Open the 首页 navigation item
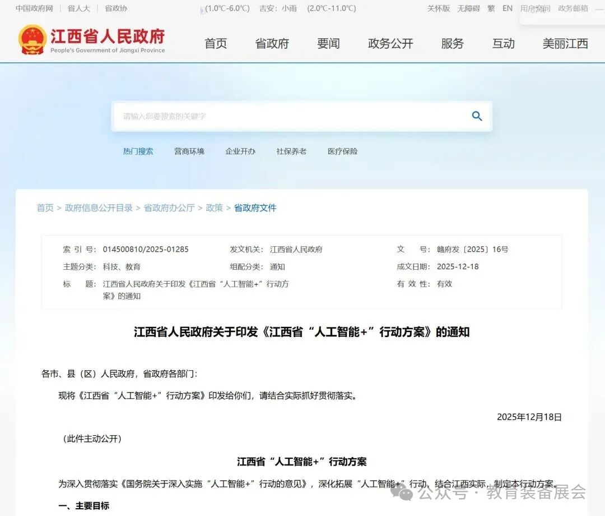 coord(216,44)
